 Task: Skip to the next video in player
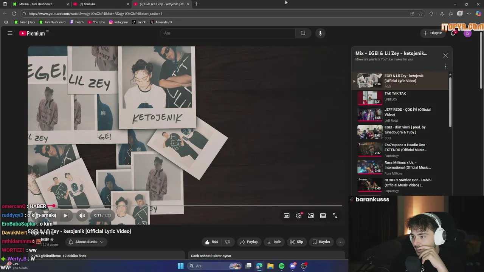click(x=66, y=215)
